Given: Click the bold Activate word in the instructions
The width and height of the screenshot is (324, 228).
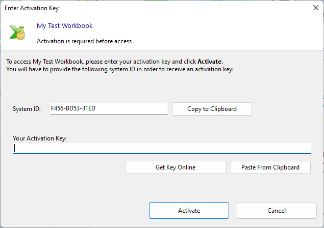Looking at the screenshot, I should tap(209, 62).
